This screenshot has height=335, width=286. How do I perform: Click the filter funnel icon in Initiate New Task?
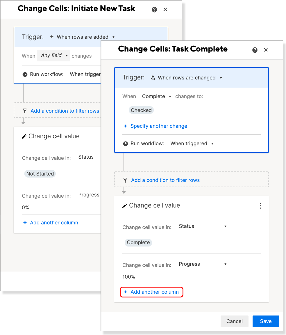point(25,111)
